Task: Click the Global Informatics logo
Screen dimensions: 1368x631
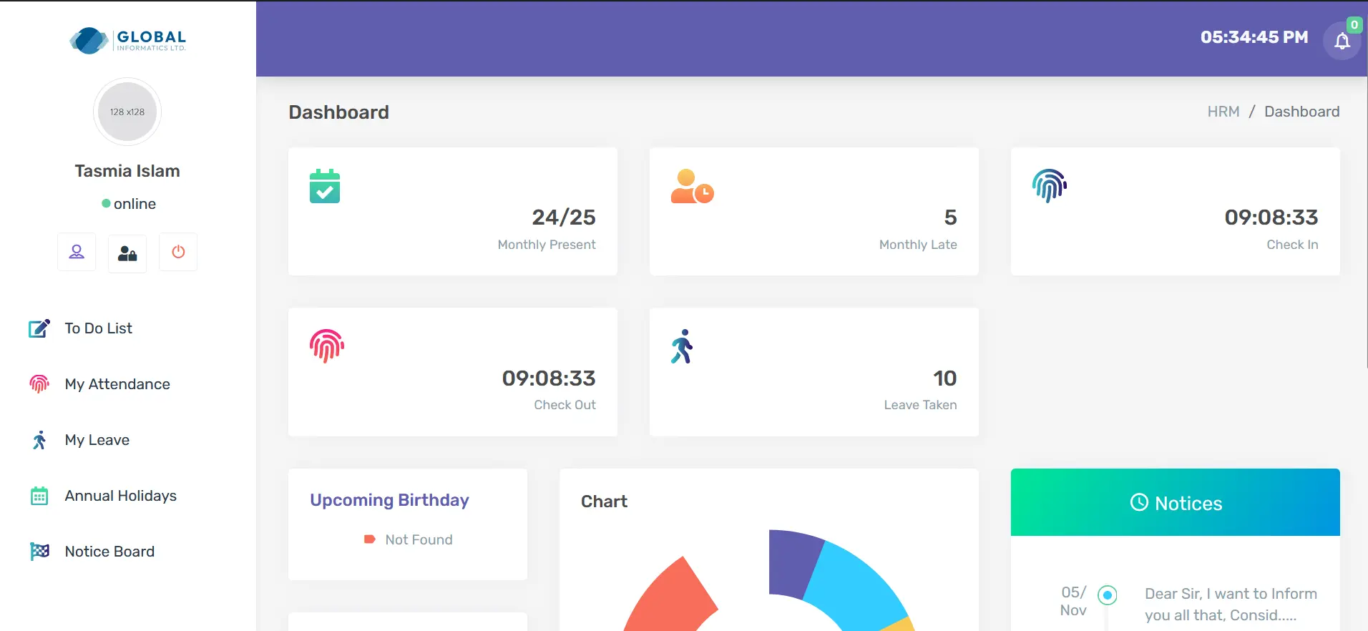Action: click(x=128, y=40)
